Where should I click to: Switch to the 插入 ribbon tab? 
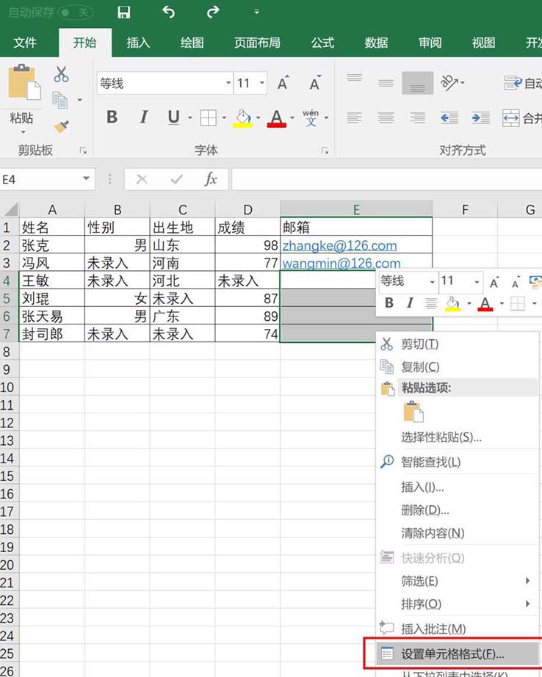(138, 43)
